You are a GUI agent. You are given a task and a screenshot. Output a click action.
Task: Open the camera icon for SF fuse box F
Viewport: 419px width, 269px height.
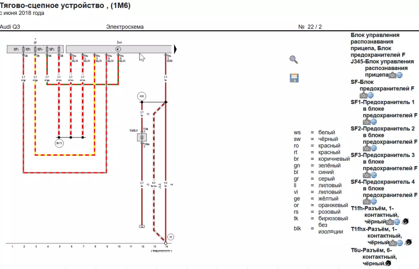point(363,95)
